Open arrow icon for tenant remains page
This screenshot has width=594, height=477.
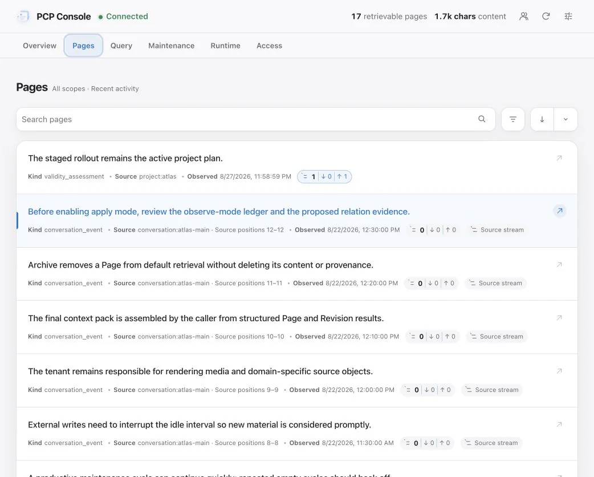click(559, 371)
